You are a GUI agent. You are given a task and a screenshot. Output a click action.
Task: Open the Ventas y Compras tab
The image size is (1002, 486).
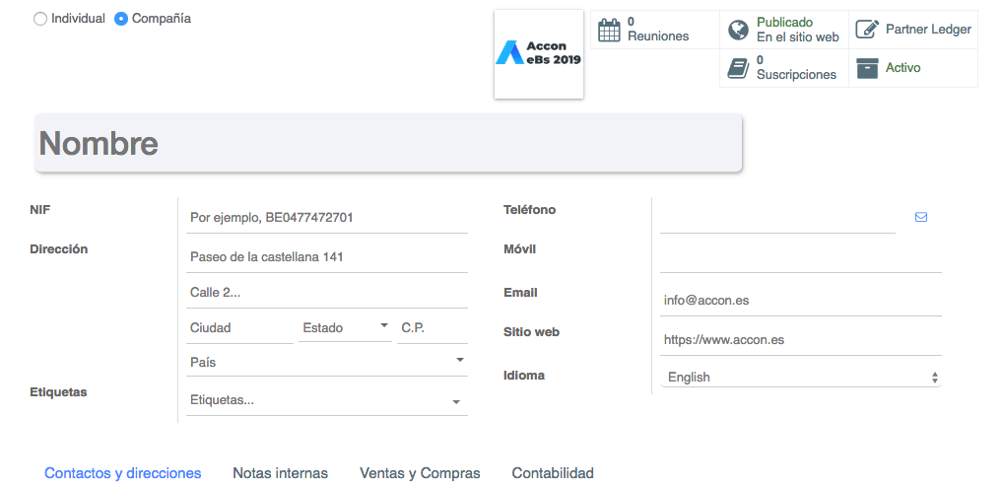(x=420, y=473)
